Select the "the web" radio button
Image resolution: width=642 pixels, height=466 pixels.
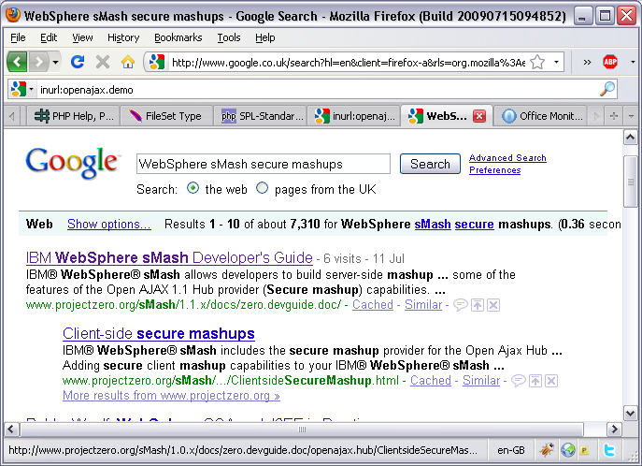point(193,188)
